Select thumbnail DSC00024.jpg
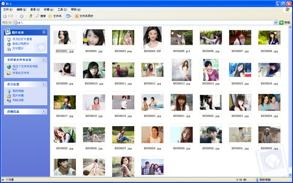 (269, 102)
